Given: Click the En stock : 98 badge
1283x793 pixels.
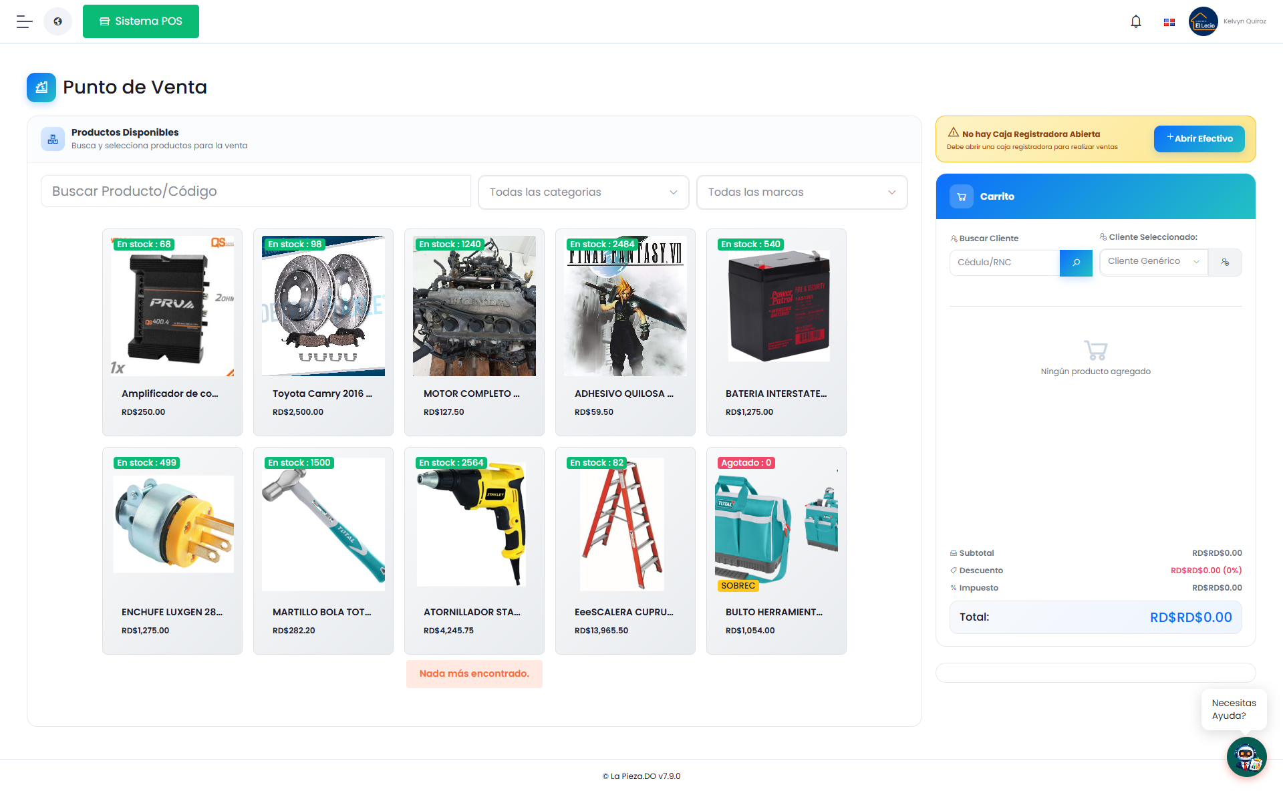Looking at the screenshot, I should click(295, 245).
